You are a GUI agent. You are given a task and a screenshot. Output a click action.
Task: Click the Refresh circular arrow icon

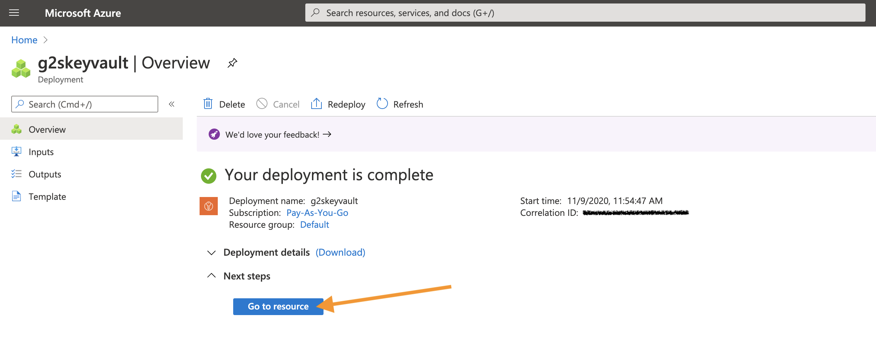(x=382, y=104)
